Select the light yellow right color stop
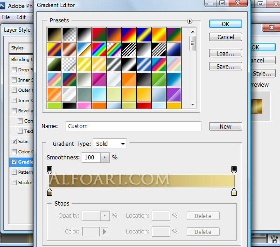 (x=234, y=192)
